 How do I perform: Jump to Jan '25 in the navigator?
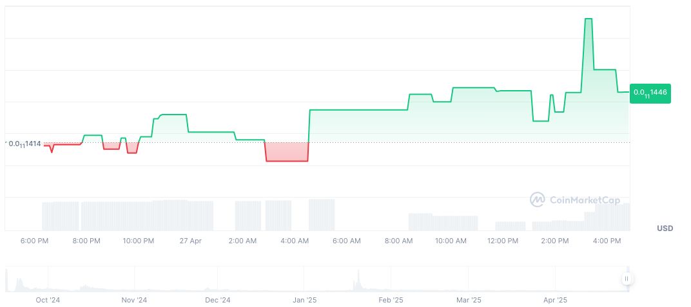pyautogui.click(x=304, y=300)
